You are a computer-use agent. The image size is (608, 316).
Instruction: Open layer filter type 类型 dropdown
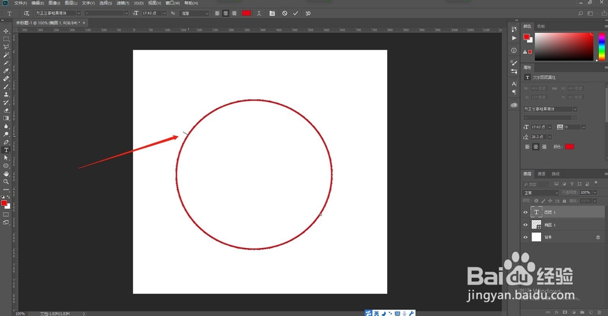click(x=536, y=184)
